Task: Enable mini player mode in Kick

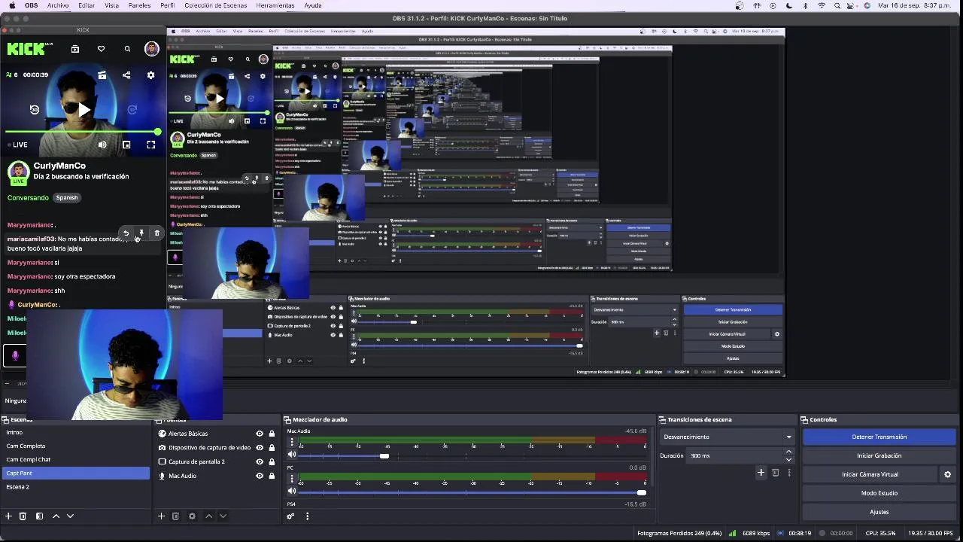Action: click(x=126, y=145)
